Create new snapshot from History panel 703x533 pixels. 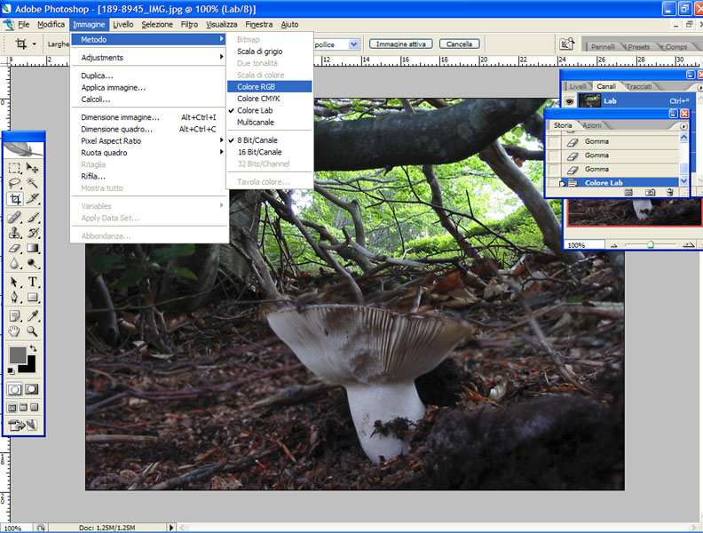[x=651, y=191]
